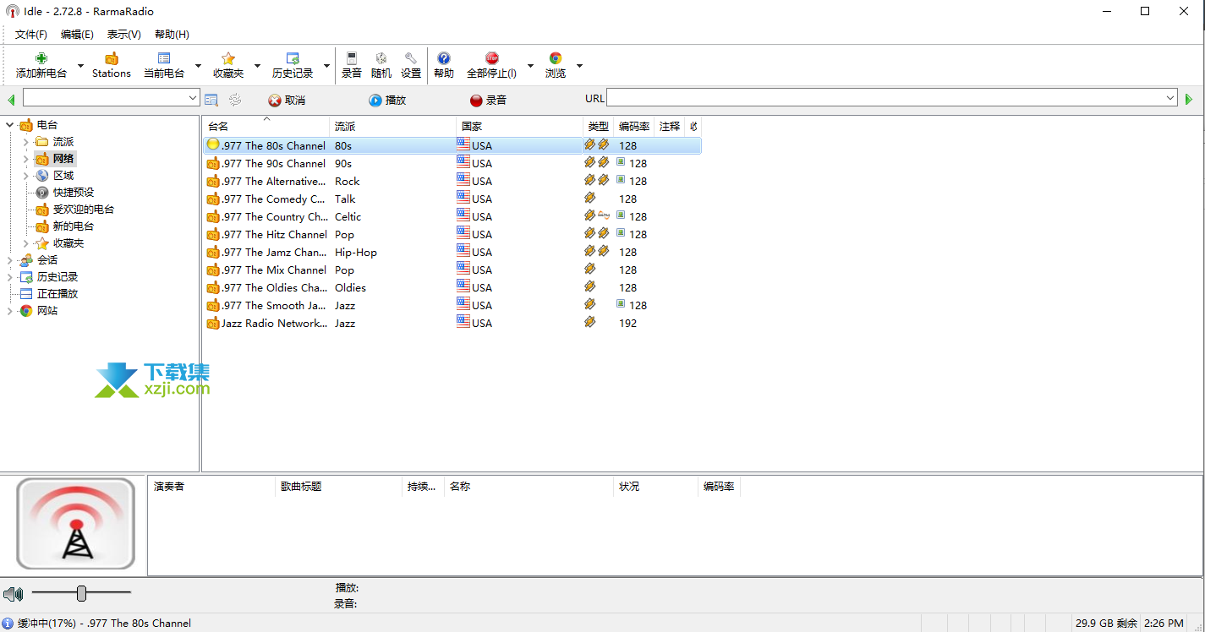The image size is (1205, 632).
Task: Expand the 流派 genre tree node
Action: [x=26, y=142]
